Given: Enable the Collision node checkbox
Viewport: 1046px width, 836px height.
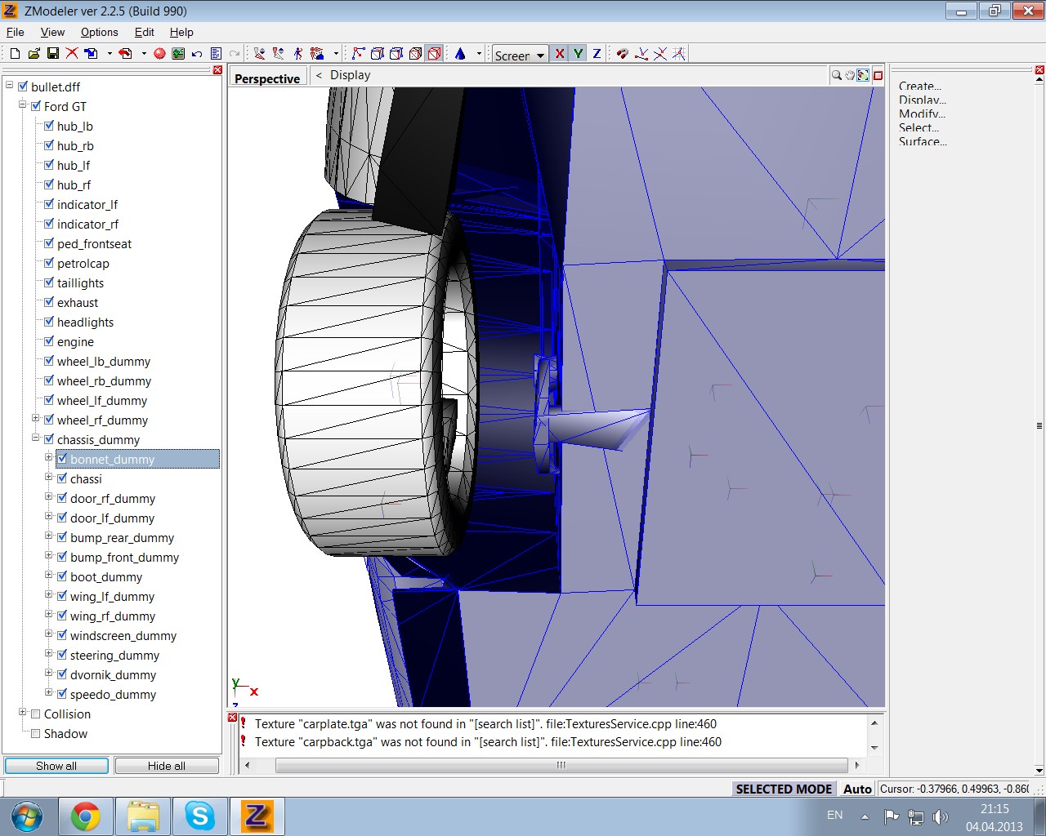Looking at the screenshot, I should pyautogui.click(x=36, y=714).
